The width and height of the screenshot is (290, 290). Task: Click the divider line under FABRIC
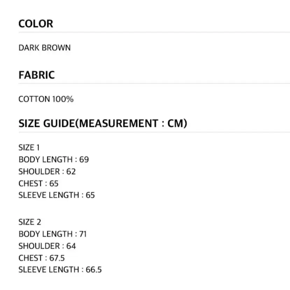tap(154, 83)
